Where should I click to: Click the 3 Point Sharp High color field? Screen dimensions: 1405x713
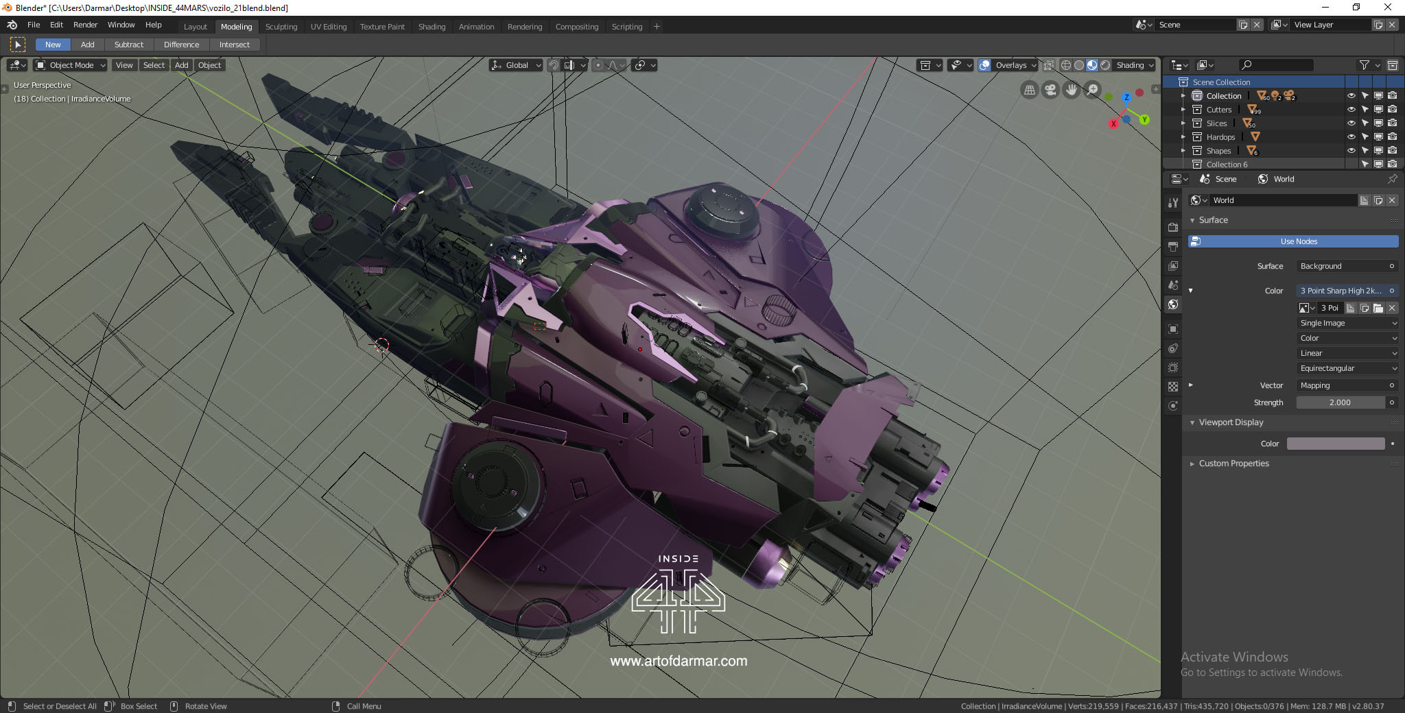coord(1347,291)
